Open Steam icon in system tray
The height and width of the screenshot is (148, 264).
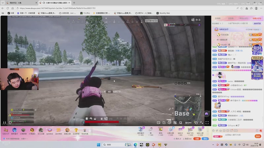pyautogui.click(x=226, y=145)
